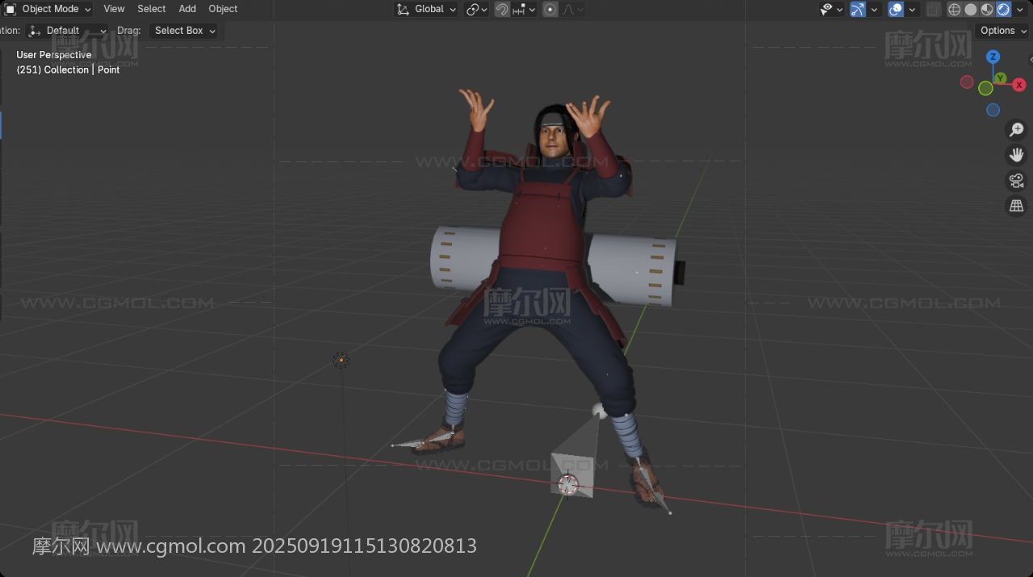Image resolution: width=1033 pixels, height=577 pixels.
Task: Open the Options popover
Action: click(x=1003, y=31)
